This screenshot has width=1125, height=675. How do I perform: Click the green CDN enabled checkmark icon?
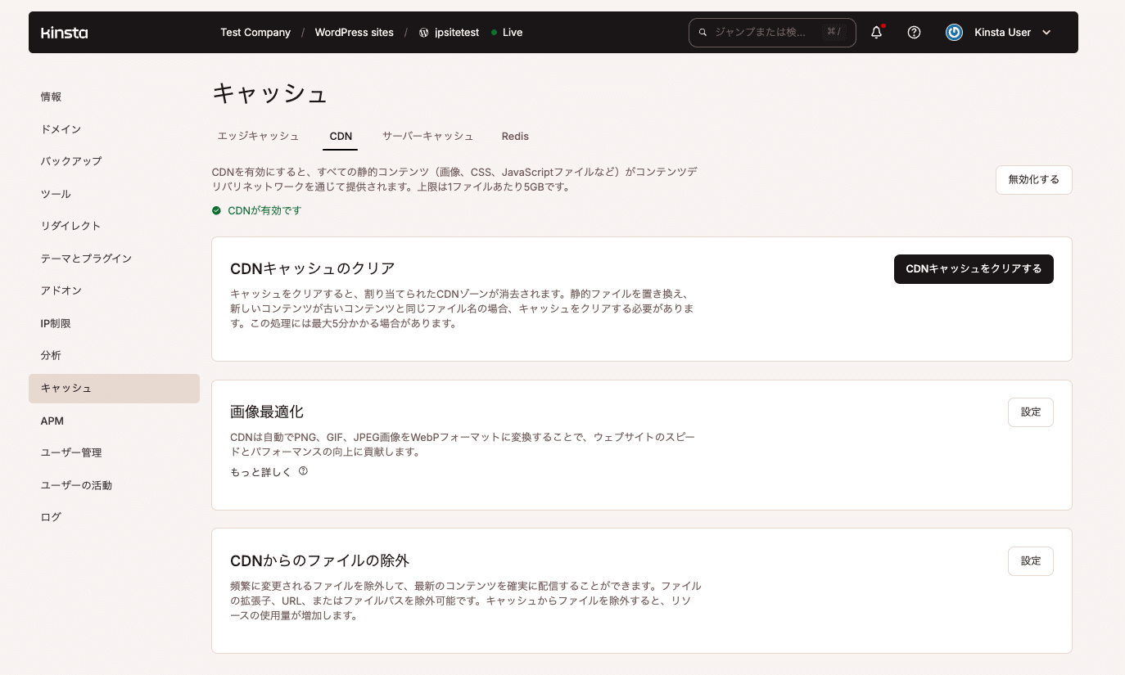(216, 210)
